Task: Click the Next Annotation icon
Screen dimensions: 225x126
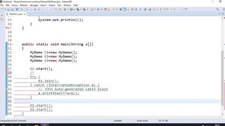Action: pyautogui.click(x=154, y=9)
